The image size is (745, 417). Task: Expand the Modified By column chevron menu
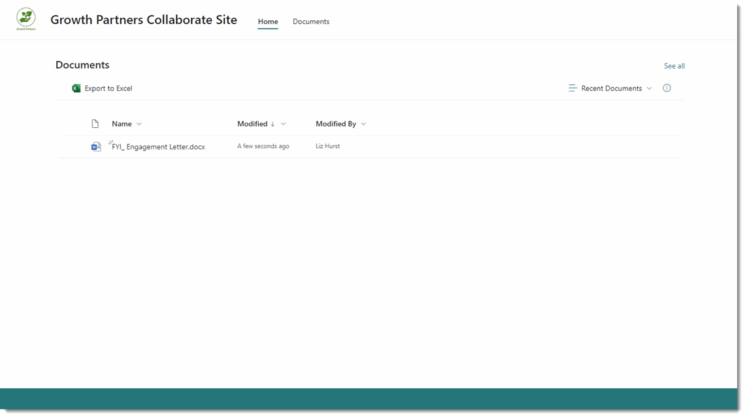[x=363, y=124]
